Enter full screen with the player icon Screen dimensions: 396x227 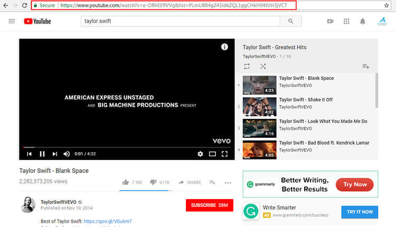tap(224, 154)
